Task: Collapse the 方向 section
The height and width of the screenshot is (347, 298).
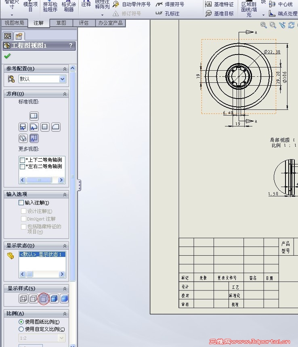Action: coord(65,94)
